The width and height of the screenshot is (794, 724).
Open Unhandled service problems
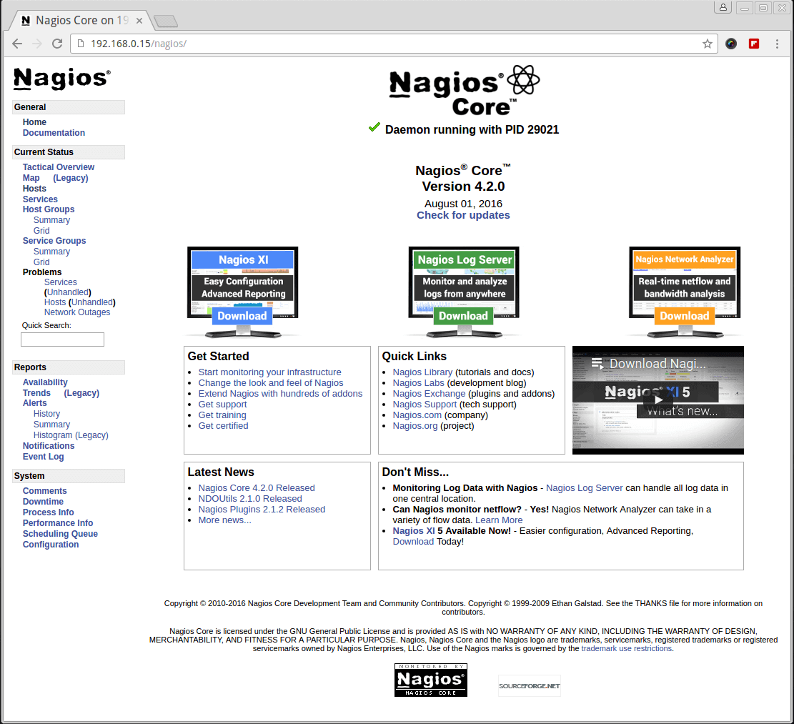coord(68,292)
